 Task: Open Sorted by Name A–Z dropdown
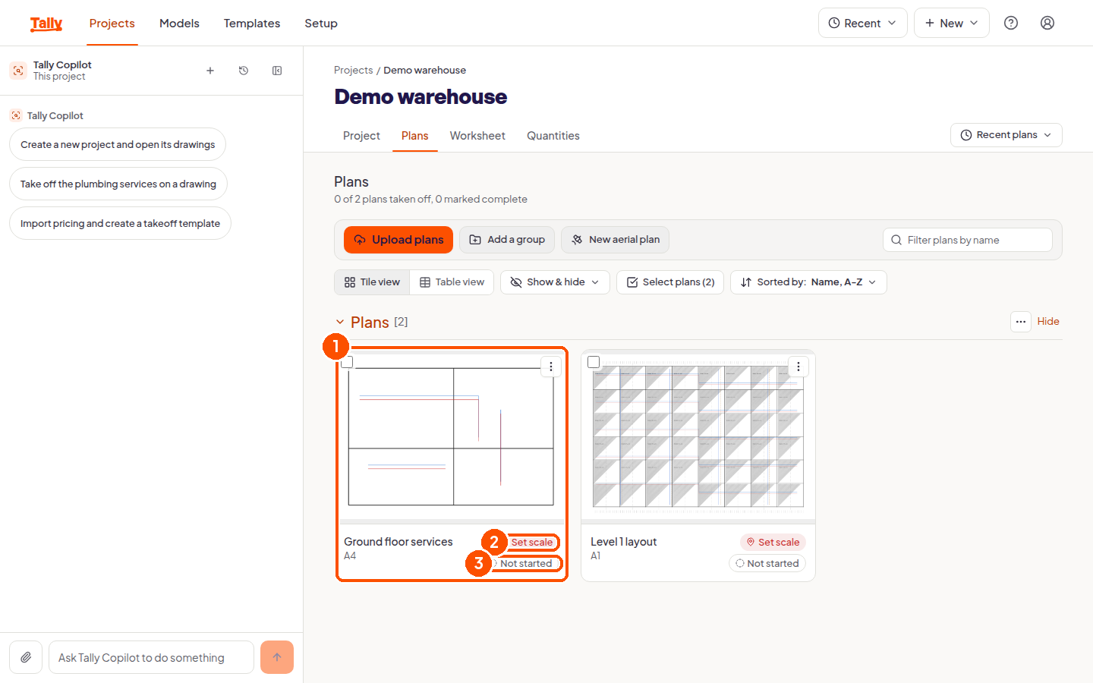tap(808, 282)
